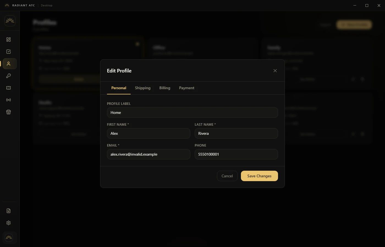Image resolution: width=385 pixels, height=247 pixels.
Task: Open the dashboard grid icon in sidebar
Action: pos(9,40)
